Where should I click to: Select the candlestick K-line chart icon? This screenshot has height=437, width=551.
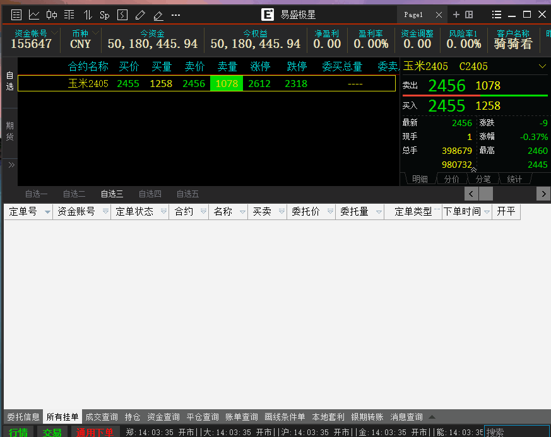click(52, 15)
